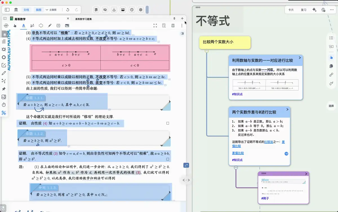Open the mindmap more options ellipsis
The image size is (338, 212).
(x=332, y=10)
